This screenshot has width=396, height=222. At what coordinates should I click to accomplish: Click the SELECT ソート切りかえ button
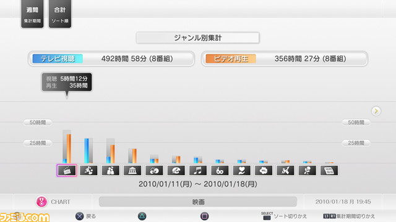[284, 216]
